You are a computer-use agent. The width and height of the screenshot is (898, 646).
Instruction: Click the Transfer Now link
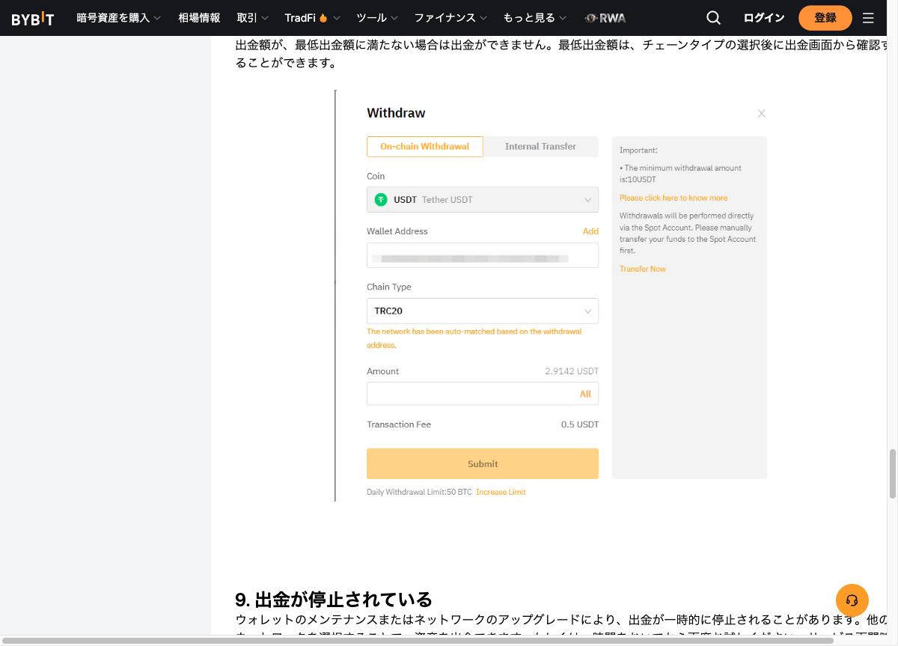(643, 269)
